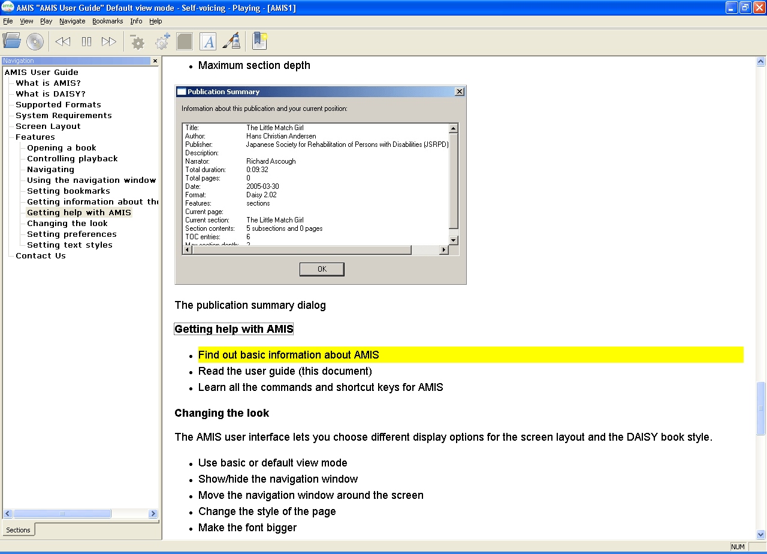Click 'Show/hide the navigation window' bullet

[x=278, y=479]
